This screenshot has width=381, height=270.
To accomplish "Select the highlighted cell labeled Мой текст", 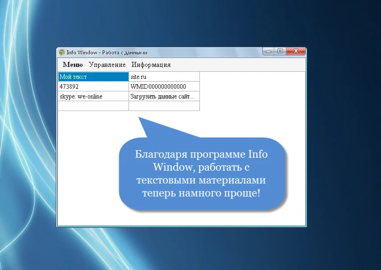I will 93,76.
